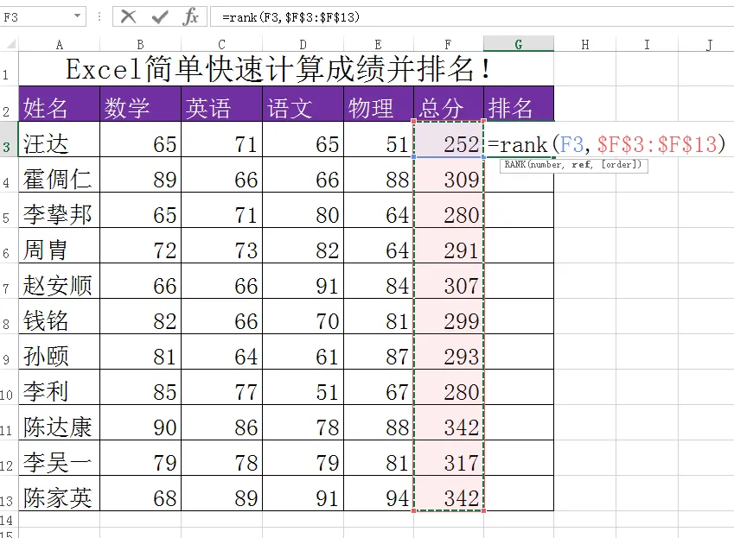The height and width of the screenshot is (538, 734).
Task: Click '[order]' argument in RANK tooltip
Action: pyautogui.click(x=619, y=165)
